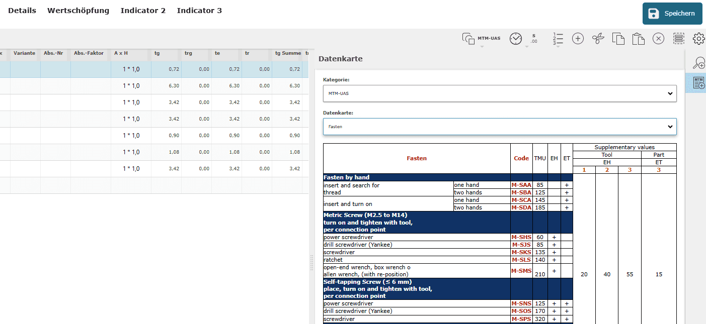The image size is (706, 324).
Task: Open the Indicator 2 tab
Action: tap(143, 11)
